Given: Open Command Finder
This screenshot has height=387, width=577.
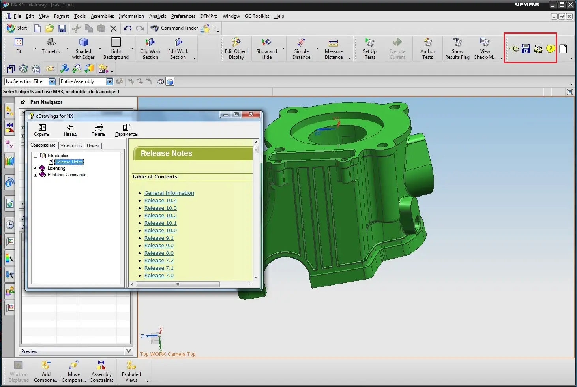Looking at the screenshot, I should pos(174,28).
